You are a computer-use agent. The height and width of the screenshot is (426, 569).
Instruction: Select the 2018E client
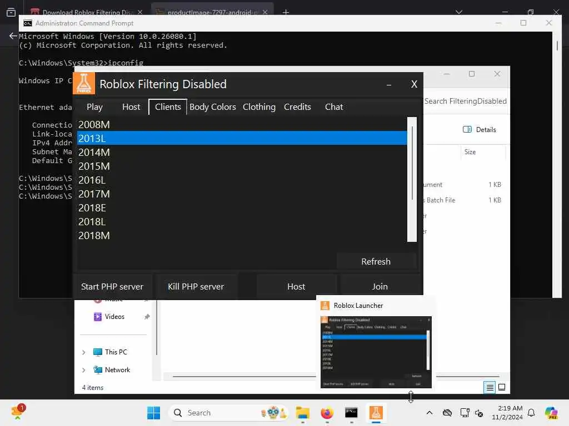242,207
